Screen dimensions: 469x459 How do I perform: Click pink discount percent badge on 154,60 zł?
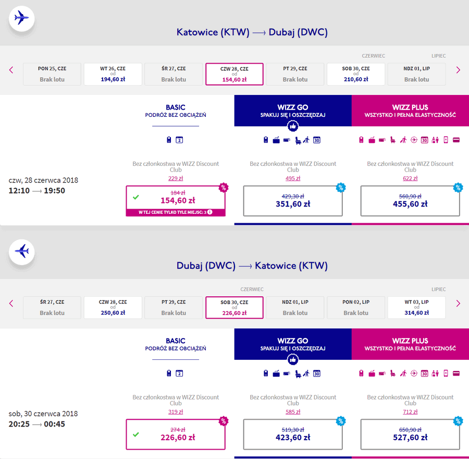pos(224,188)
